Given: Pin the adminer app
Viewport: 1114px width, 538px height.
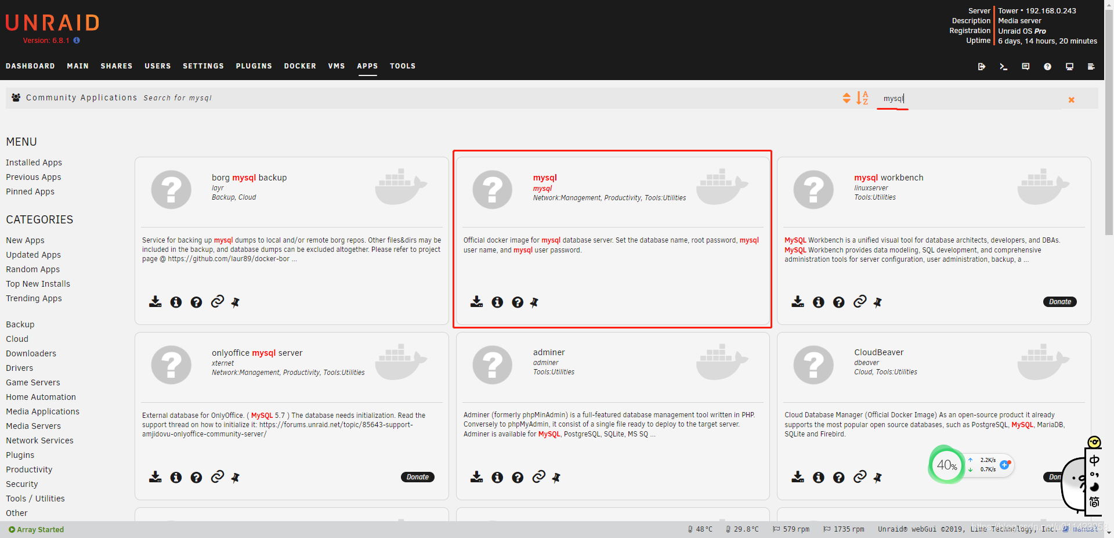Looking at the screenshot, I should coord(556,478).
